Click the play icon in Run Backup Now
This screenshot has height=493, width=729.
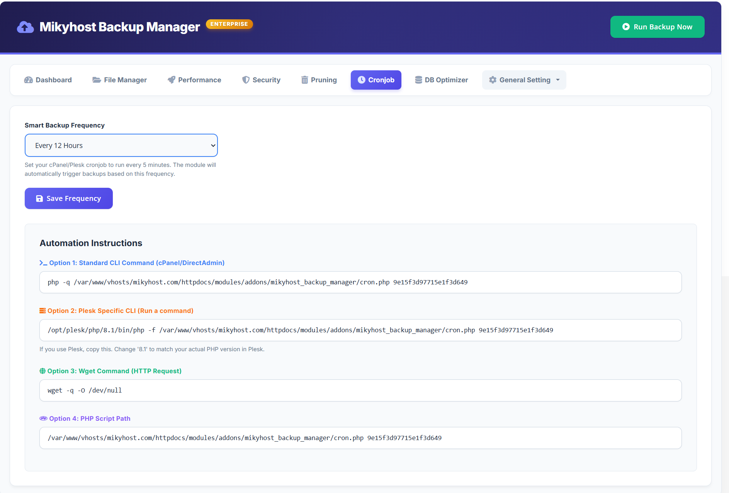(x=626, y=27)
